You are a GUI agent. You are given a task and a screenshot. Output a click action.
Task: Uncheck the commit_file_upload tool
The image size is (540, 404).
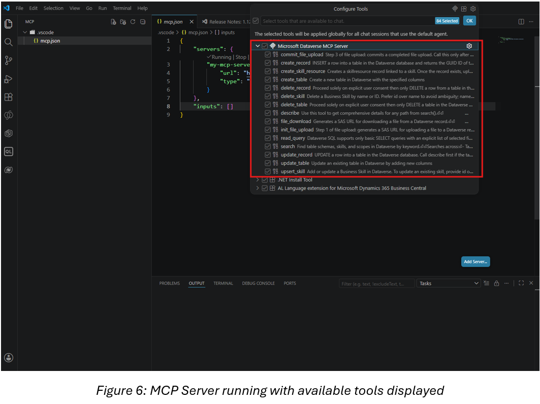click(268, 55)
